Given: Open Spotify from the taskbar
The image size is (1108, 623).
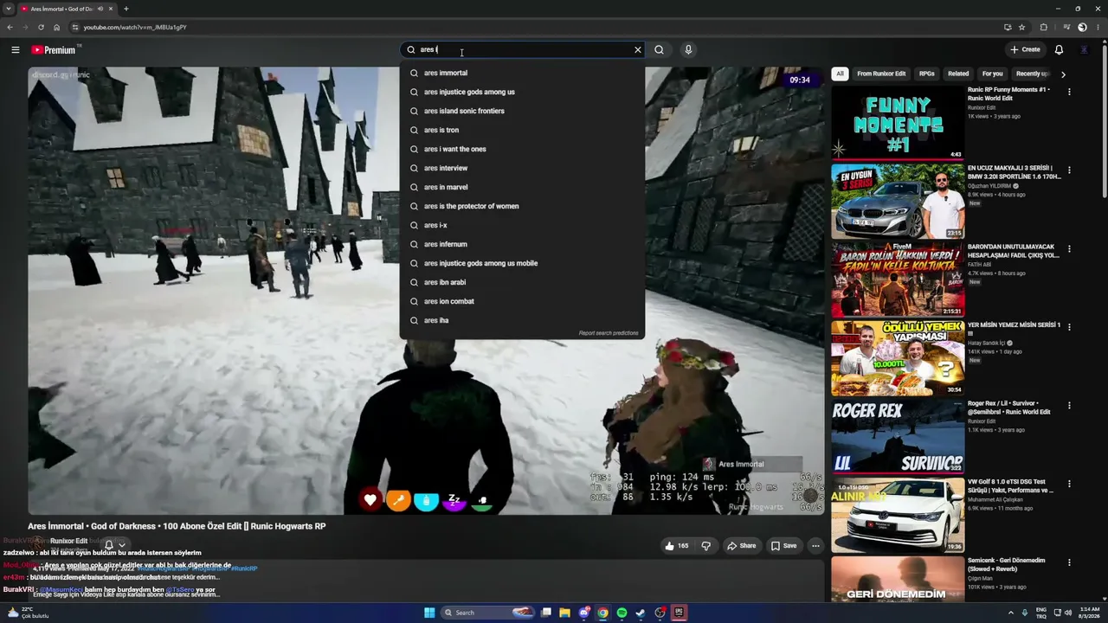Looking at the screenshot, I should pos(622,613).
